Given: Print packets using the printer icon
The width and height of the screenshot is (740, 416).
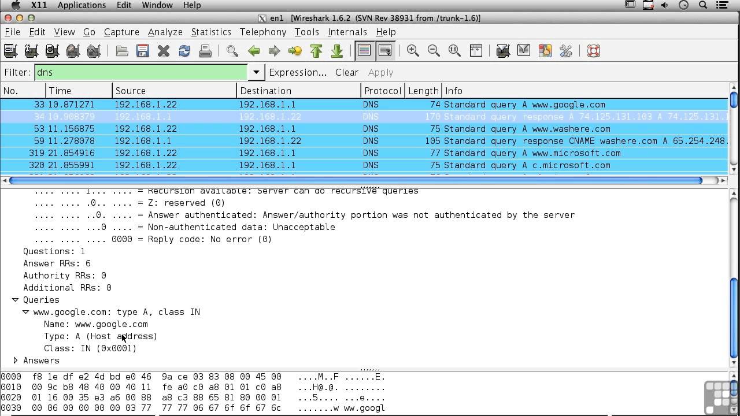Looking at the screenshot, I should tap(205, 51).
